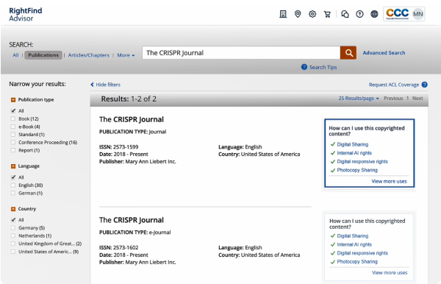Screen dimensions: 441x284
Task: Open results page 1
Action: [407, 99]
